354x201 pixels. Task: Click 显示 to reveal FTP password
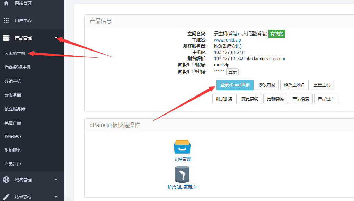tap(232, 72)
